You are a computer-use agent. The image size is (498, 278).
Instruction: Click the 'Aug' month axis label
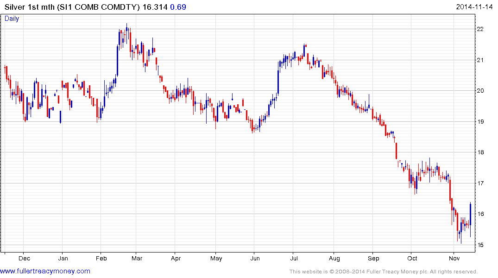[x=334, y=258]
